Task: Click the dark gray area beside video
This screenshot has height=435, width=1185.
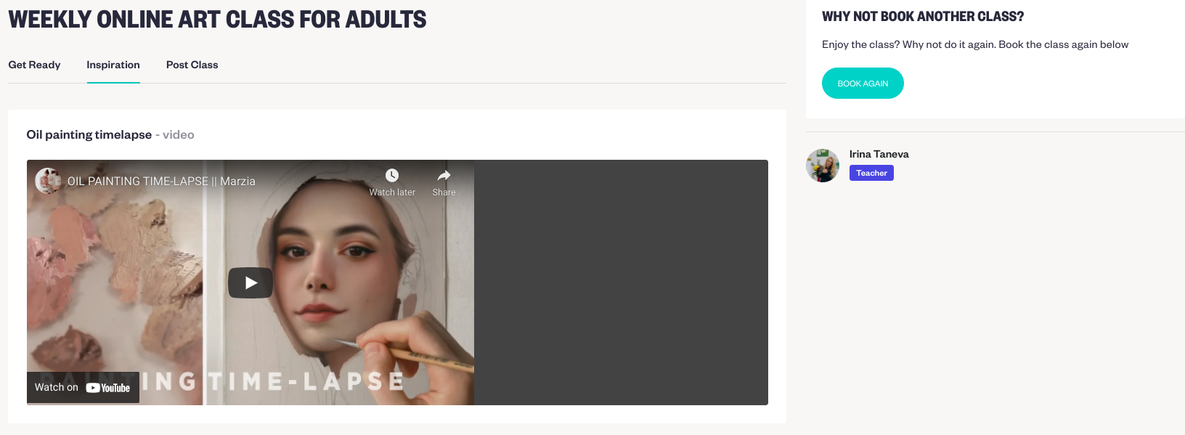Action: [621, 282]
